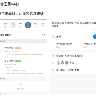Open the second participant avatar
This screenshot has height=96, width=96.
[62, 63]
